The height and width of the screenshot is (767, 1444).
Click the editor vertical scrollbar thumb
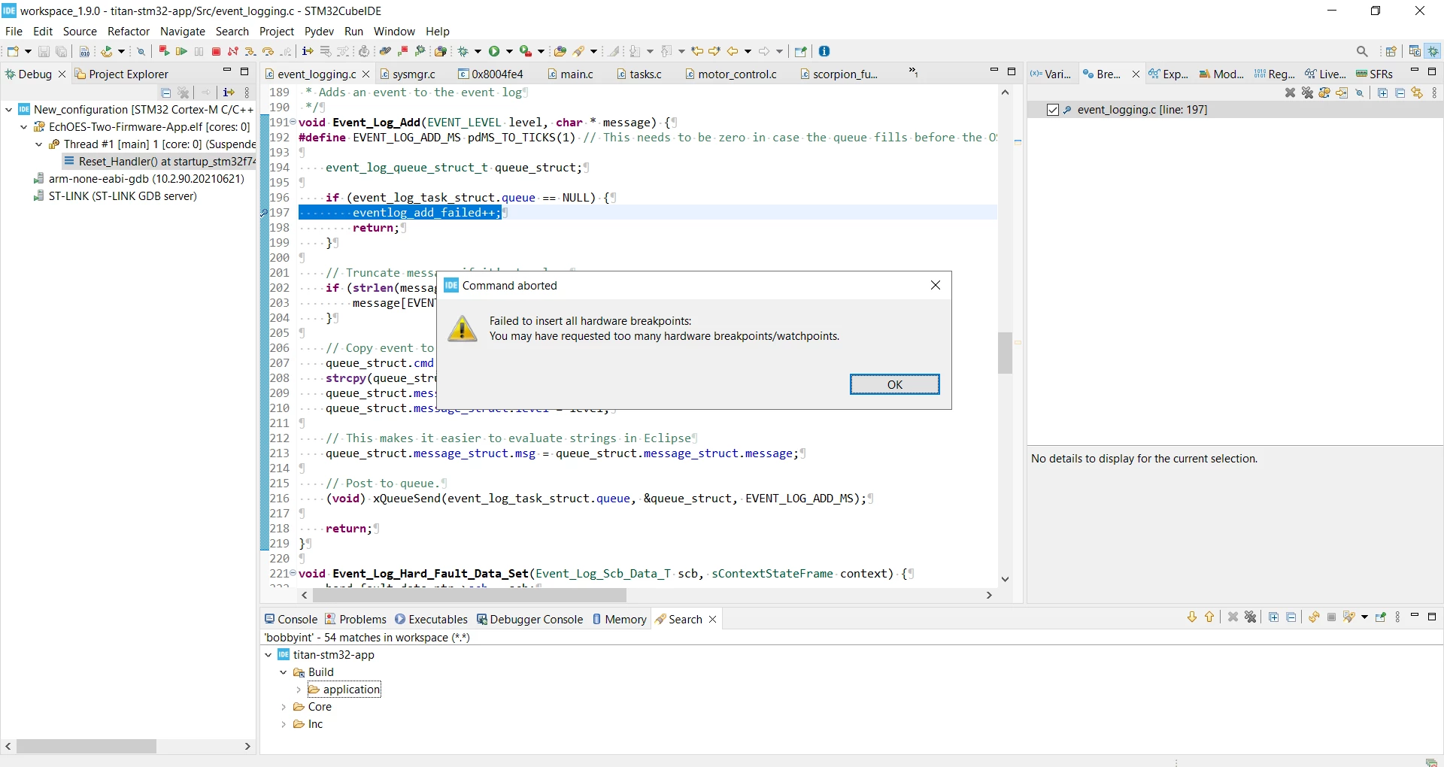(x=1005, y=353)
